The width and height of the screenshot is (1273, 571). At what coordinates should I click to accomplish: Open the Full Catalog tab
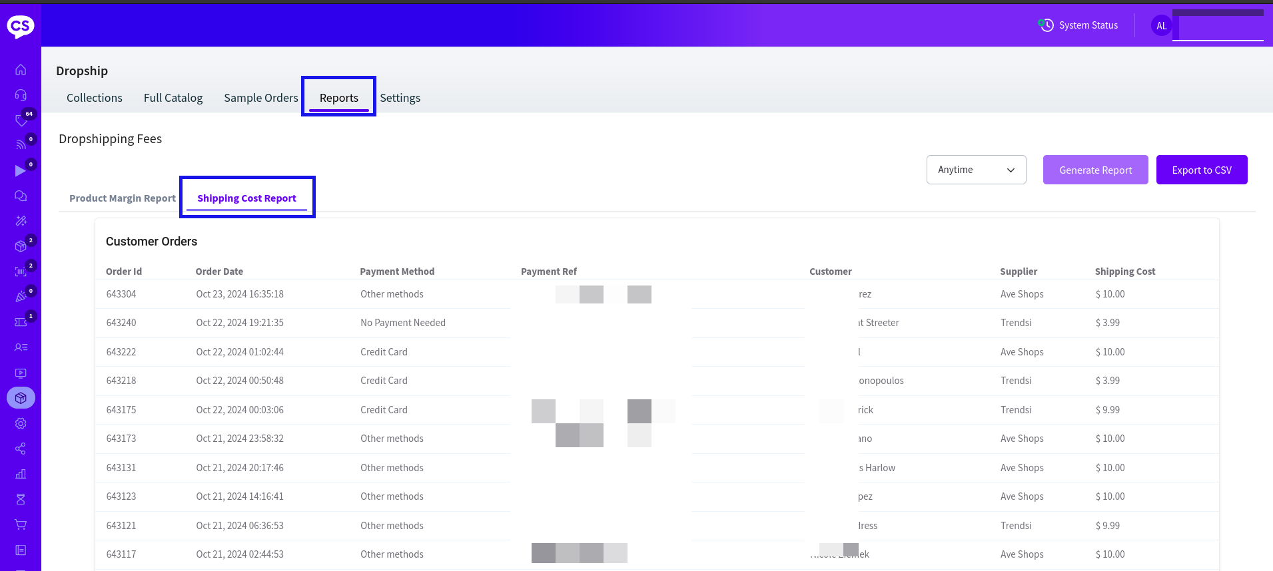point(173,98)
